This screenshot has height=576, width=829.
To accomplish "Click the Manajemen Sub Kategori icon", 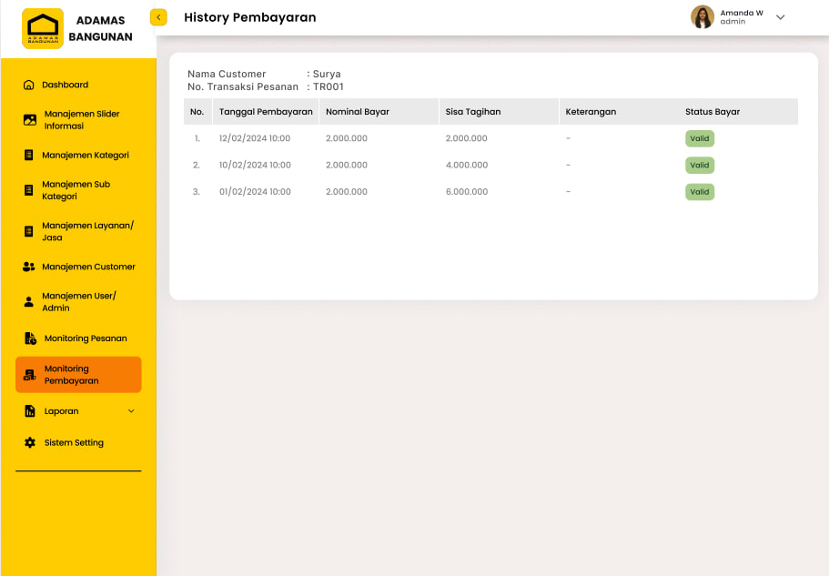I will [x=28, y=190].
